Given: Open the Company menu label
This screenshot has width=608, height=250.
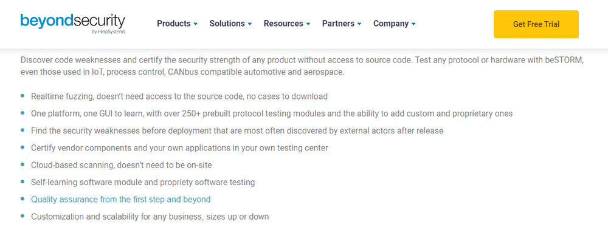Looking at the screenshot, I should pos(391,24).
